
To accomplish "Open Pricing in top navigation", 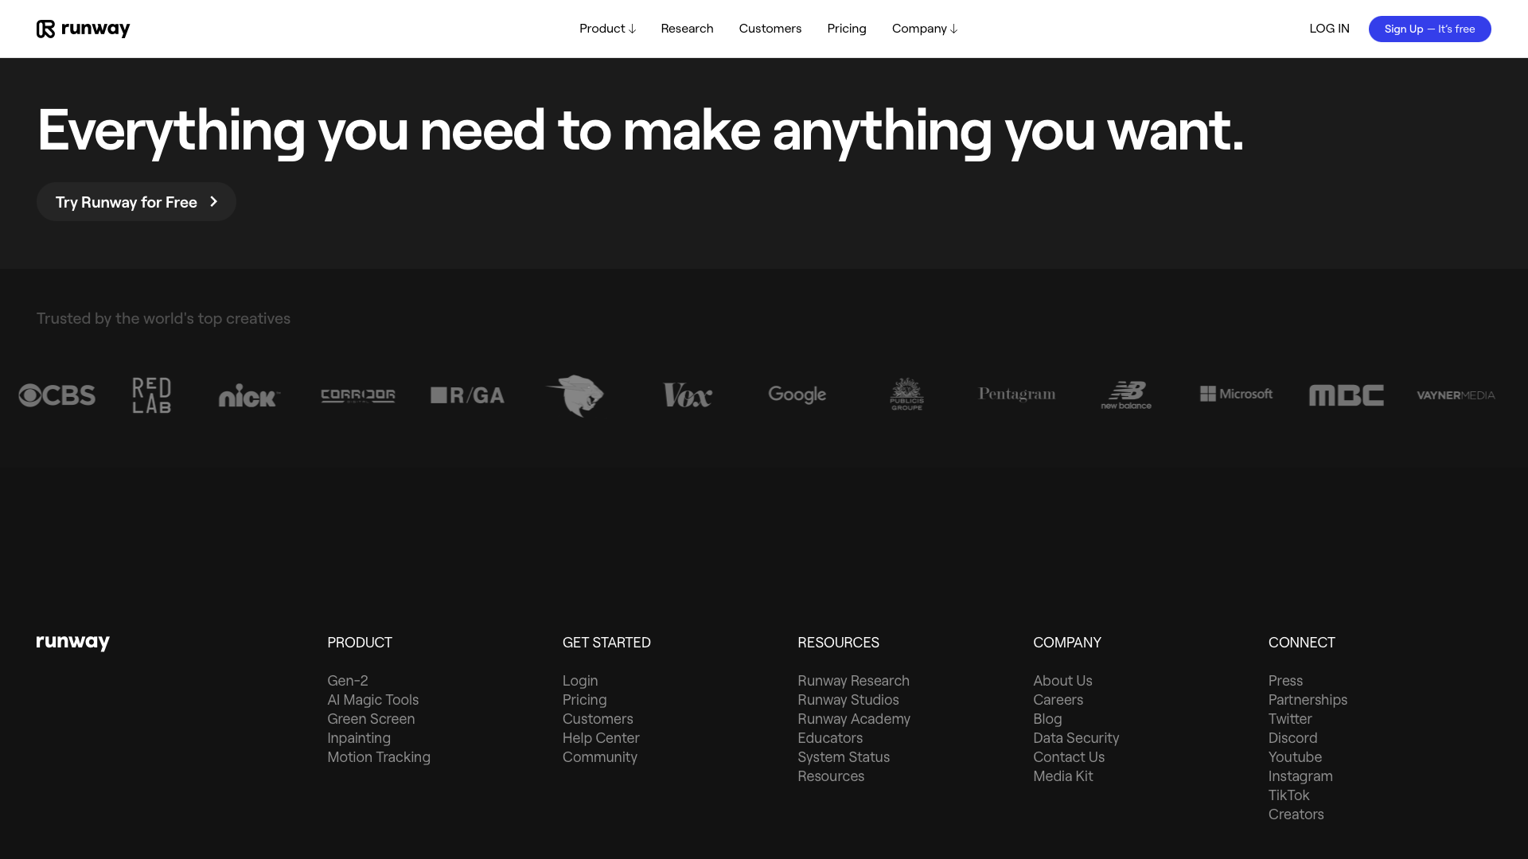I will [x=846, y=29].
